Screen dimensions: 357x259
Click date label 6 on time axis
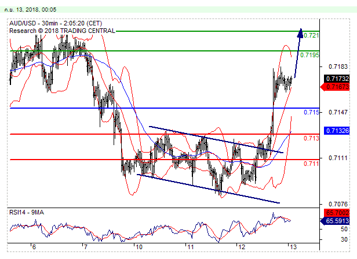34,247
